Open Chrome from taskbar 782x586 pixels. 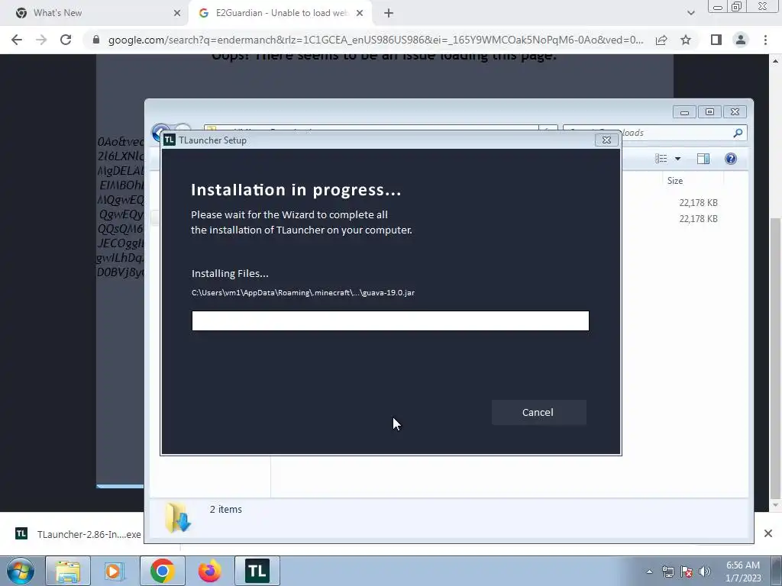tap(162, 571)
